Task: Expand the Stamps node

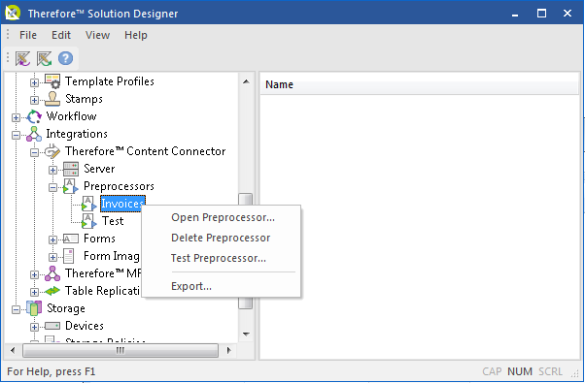Action: pyautogui.click(x=34, y=100)
